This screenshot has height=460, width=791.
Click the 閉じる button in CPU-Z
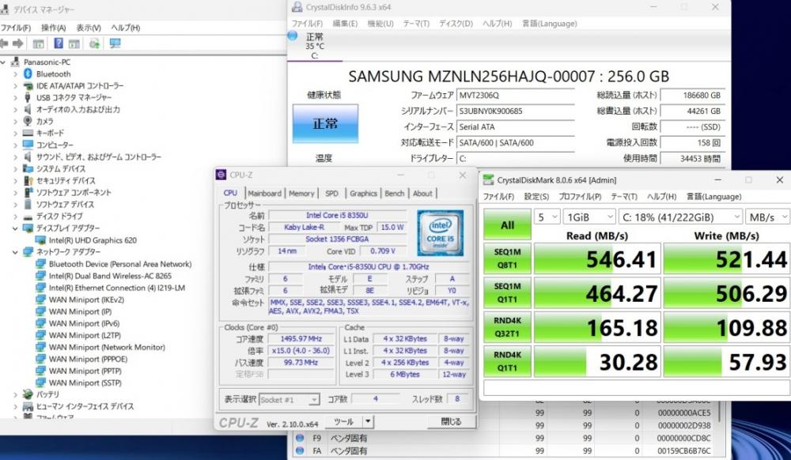pos(451,421)
